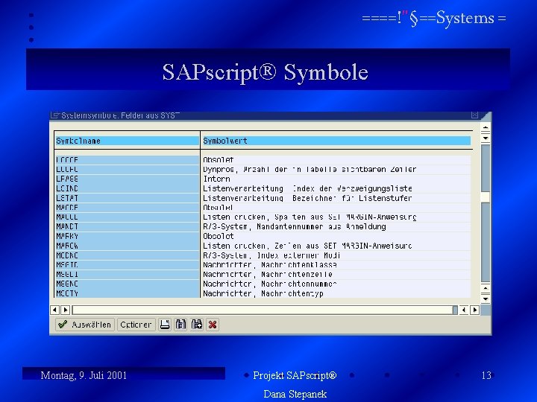This screenshot has width=537, height=402.
Task: Click the print list icon
Action: point(165,325)
